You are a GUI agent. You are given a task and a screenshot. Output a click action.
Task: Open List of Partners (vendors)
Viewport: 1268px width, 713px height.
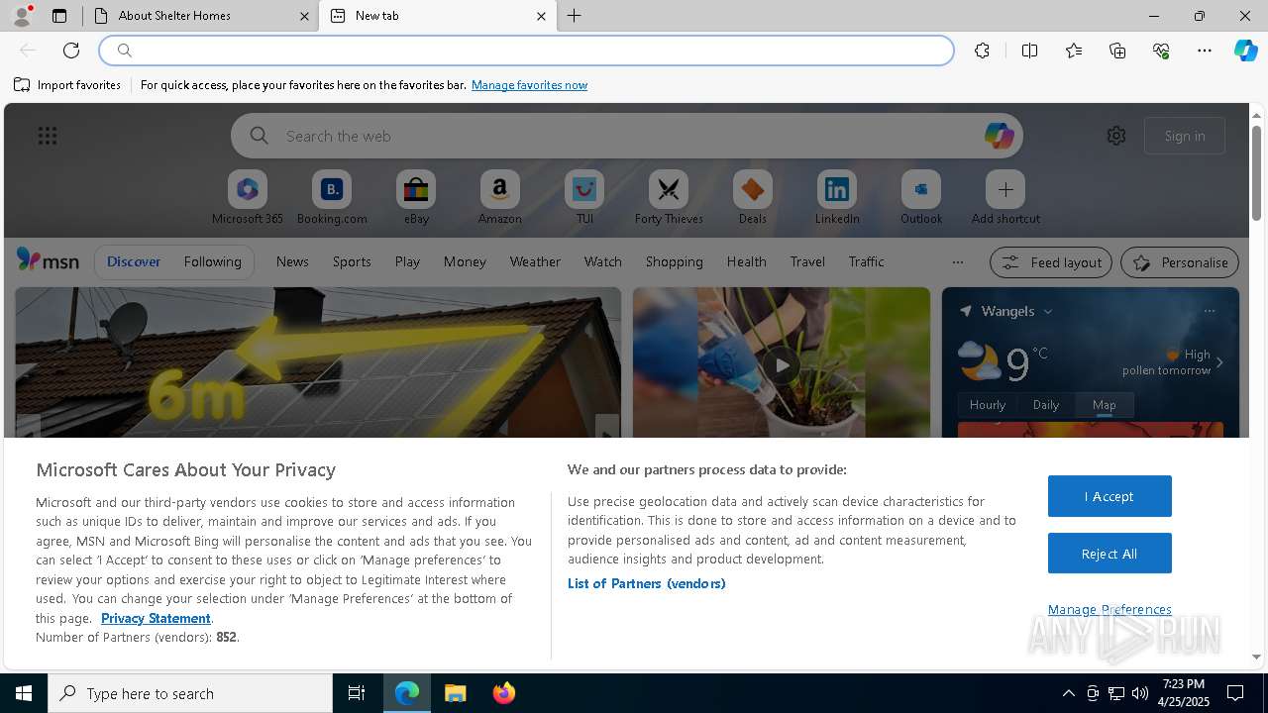647,583
